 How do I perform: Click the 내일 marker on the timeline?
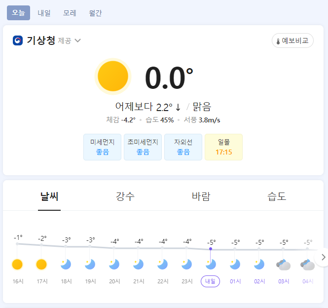(x=211, y=281)
